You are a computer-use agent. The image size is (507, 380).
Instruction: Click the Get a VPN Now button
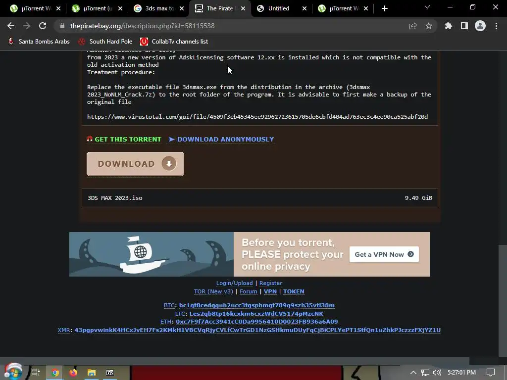point(384,254)
